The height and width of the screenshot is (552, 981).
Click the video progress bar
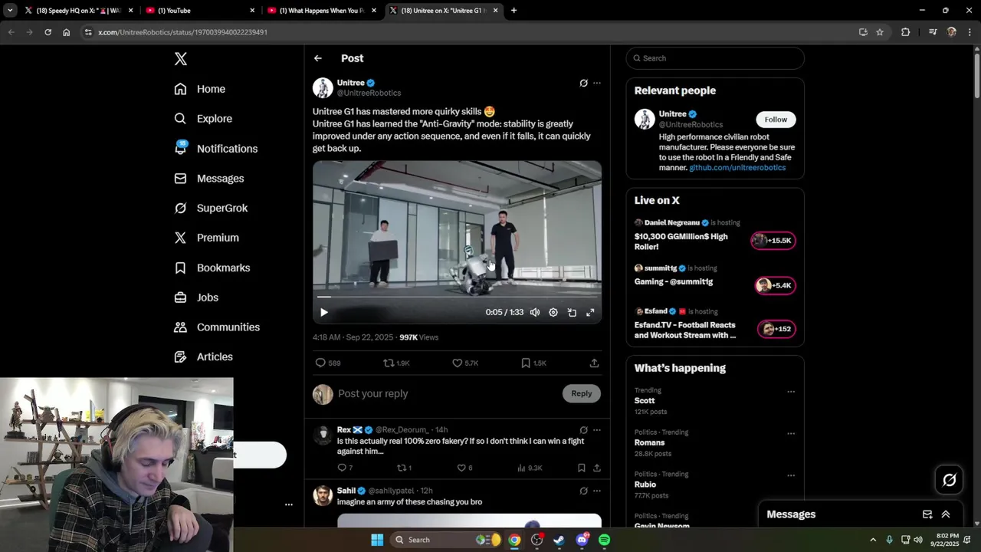pyautogui.click(x=457, y=297)
